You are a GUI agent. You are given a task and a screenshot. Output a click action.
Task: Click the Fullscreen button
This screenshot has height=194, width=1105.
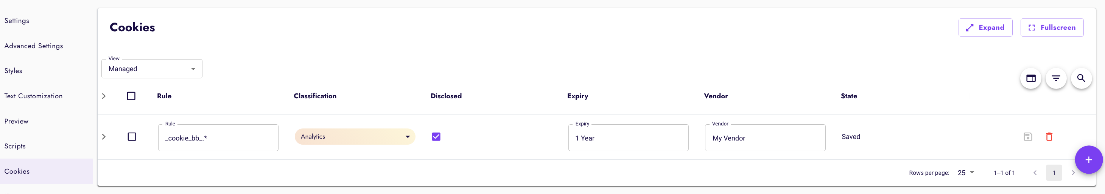pos(1051,27)
